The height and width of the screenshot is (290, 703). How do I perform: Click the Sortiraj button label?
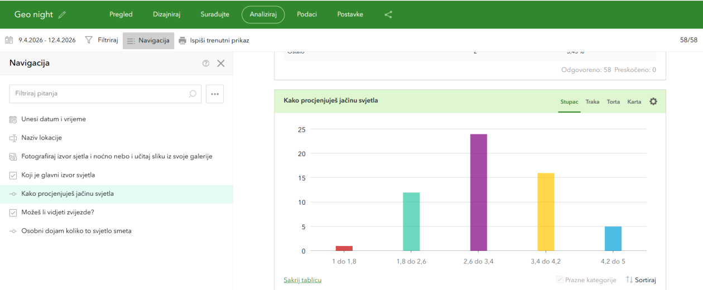pos(646,280)
